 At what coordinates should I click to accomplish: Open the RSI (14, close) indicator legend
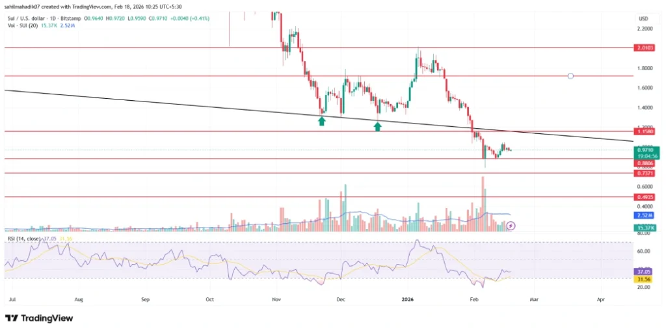click(x=27, y=239)
